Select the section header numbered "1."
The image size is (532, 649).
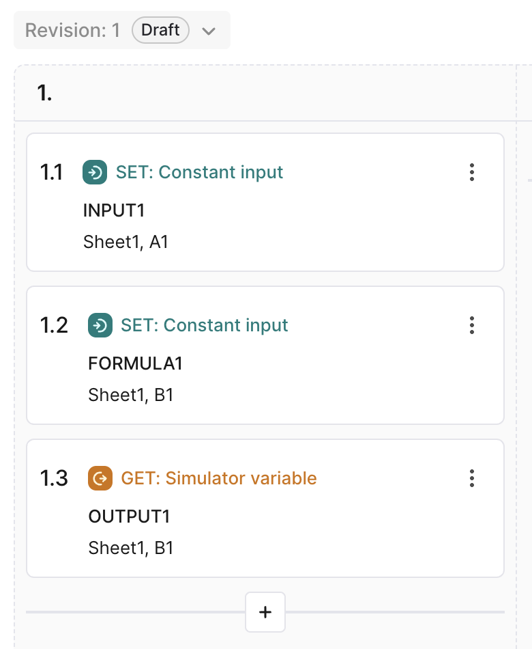click(x=45, y=94)
